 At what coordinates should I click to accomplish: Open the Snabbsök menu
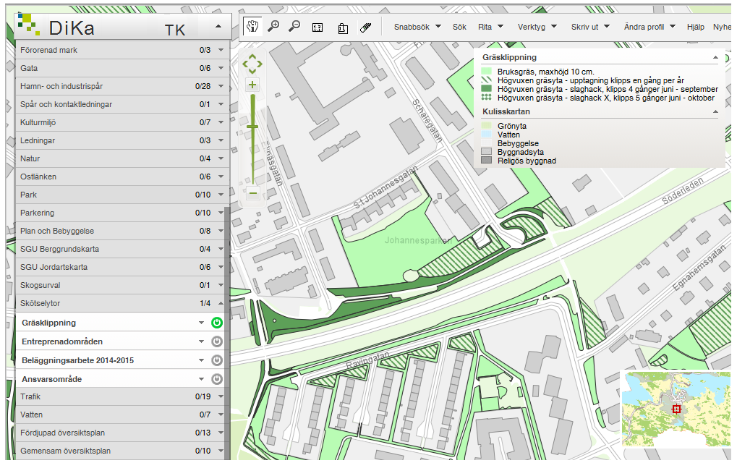[417, 27]
